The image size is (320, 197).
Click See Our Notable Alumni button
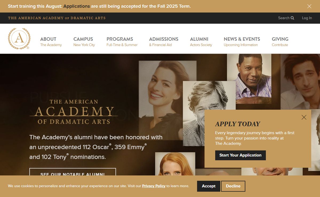coord(73,172)
